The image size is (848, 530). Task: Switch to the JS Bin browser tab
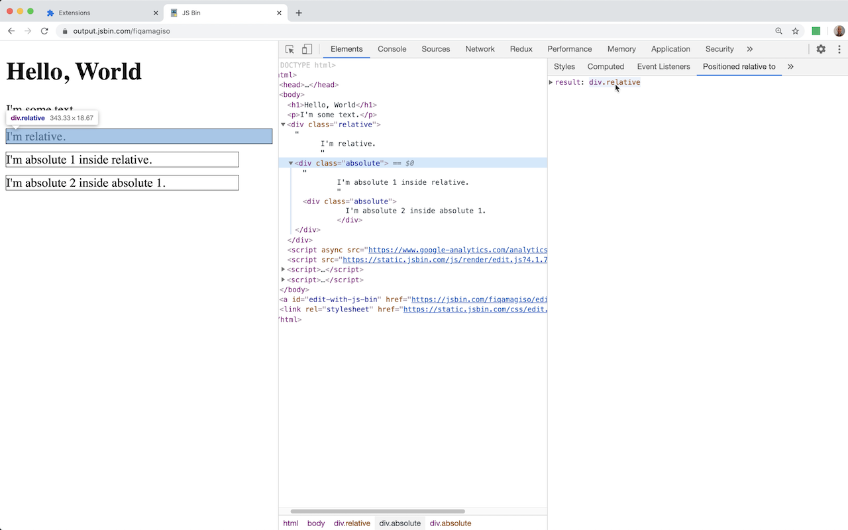(225, 13)
